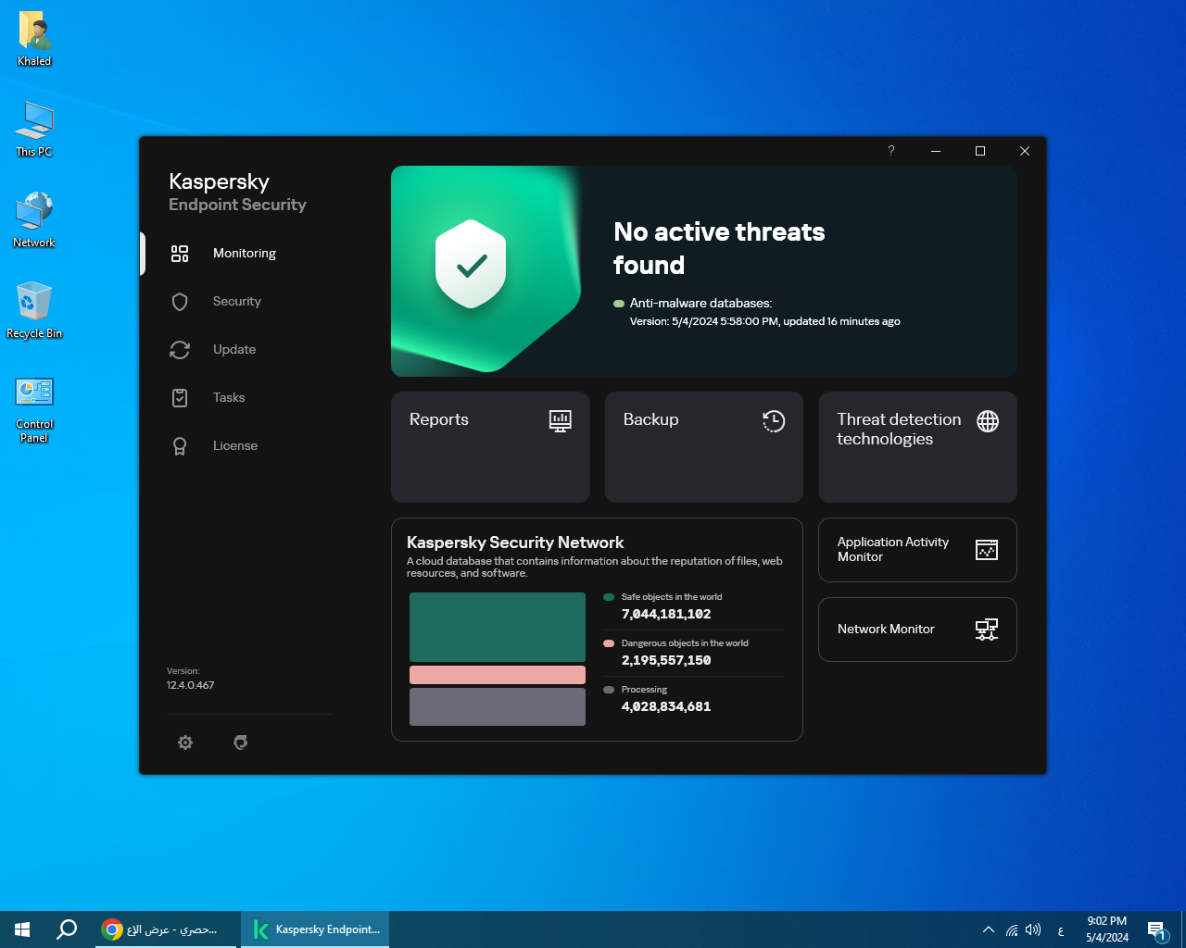This screenshot has width=1186, height=948.
Task: Click the version number 12.4.0.467
Action: [191, 685]
